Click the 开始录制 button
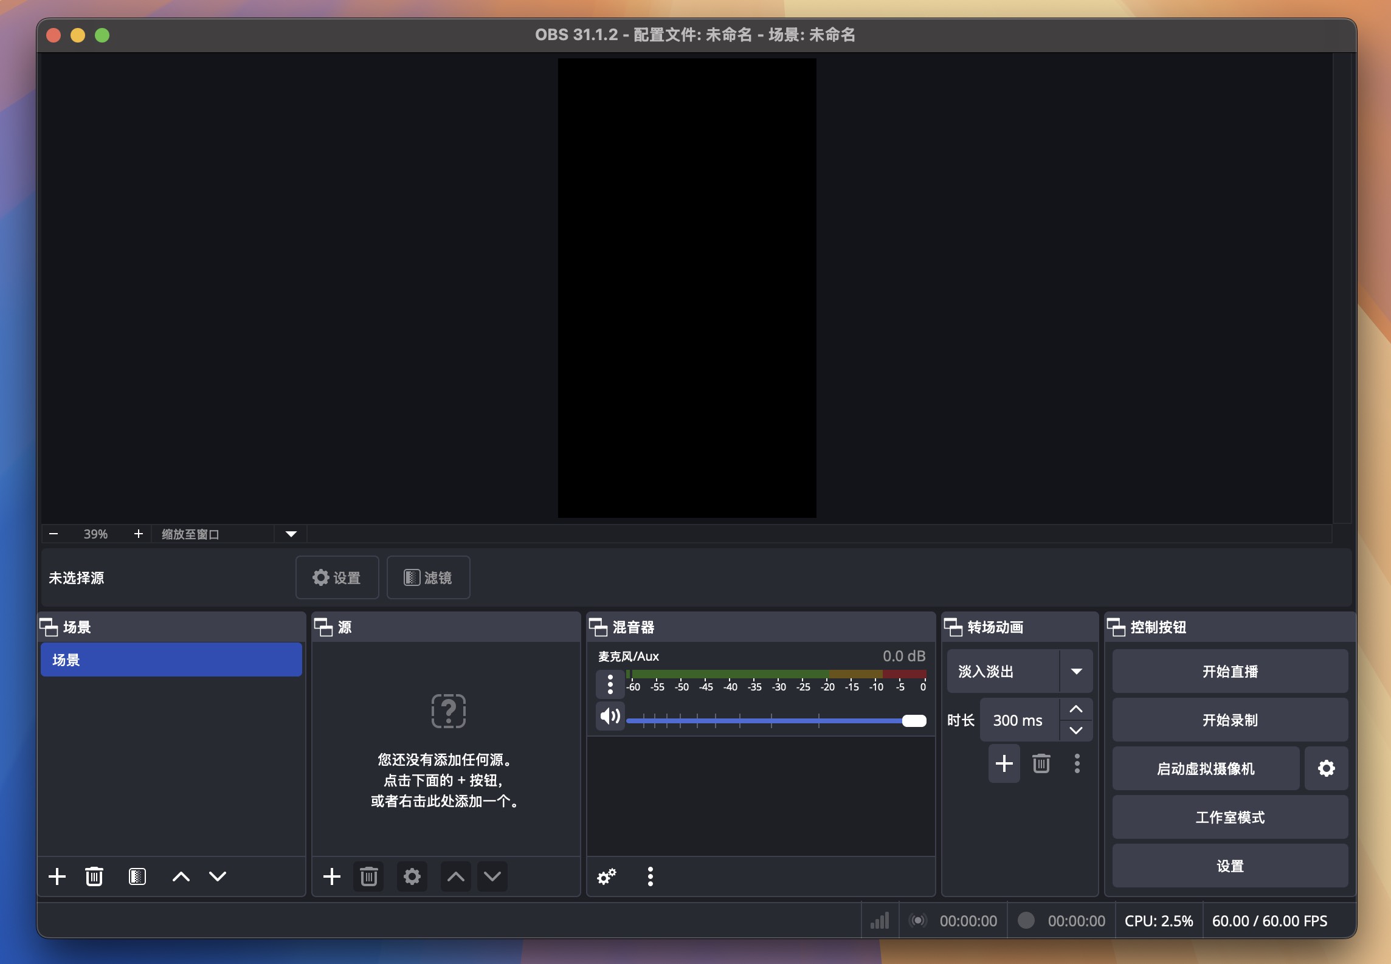This screenshot has height=964, width=1391. [1229, 720]
